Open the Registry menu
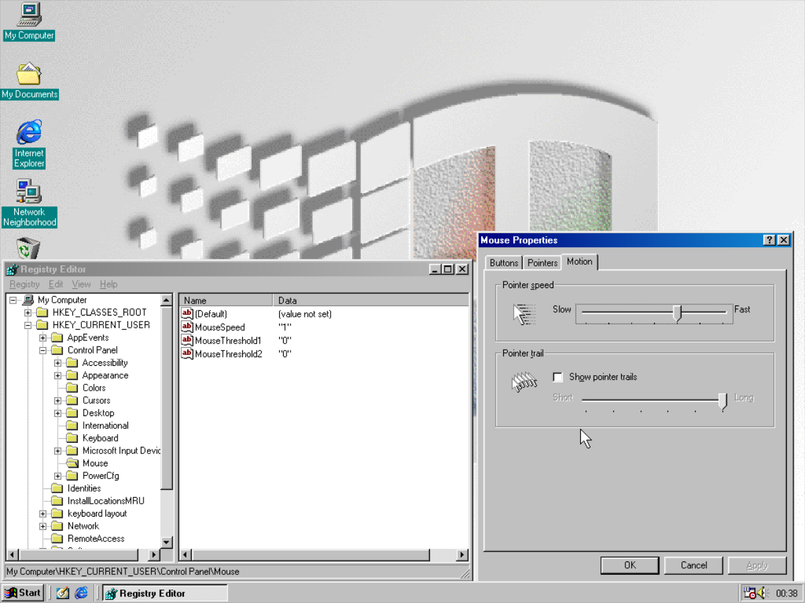The image size is (805, 603). tap(25, 285)
